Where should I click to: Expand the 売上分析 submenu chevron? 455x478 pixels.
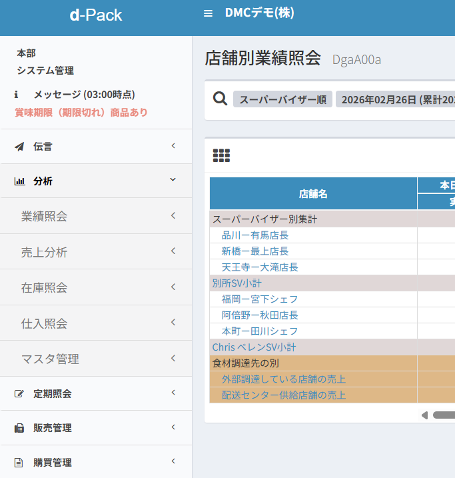click(x=173, y=251)
